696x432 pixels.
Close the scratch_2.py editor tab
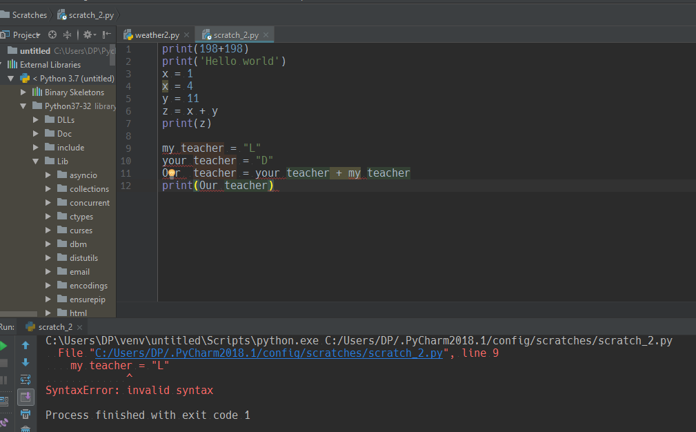(x=266, y=35)
